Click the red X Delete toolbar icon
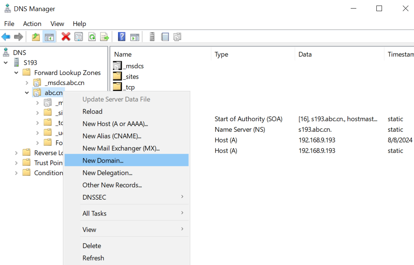 tap(66, 37)
